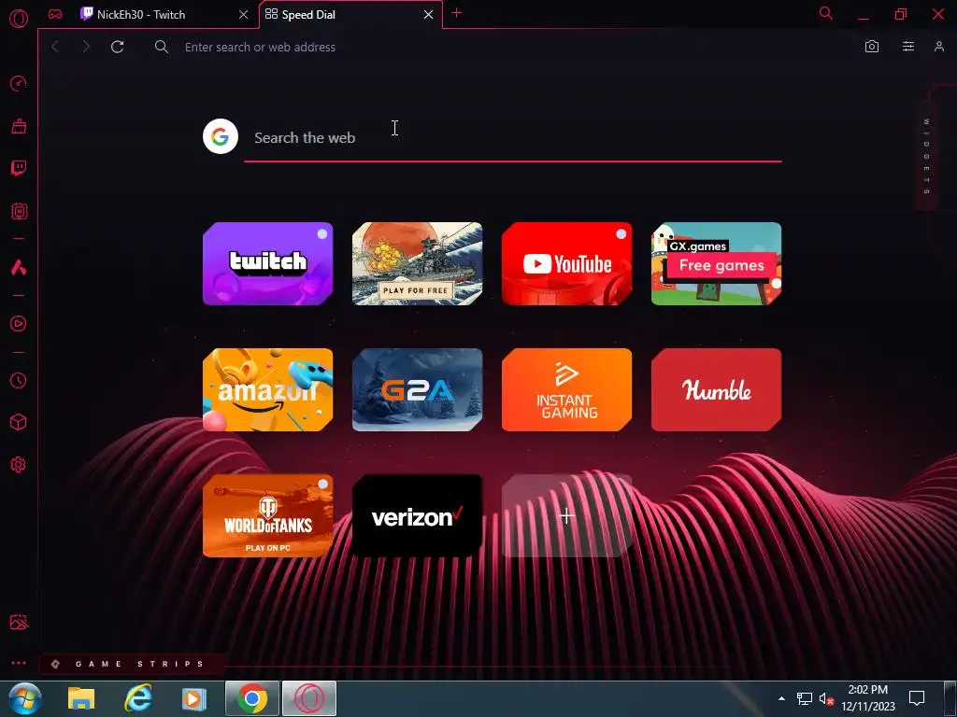Click the Forward navigation arrow
Viewport: 957px width, 717px height.
click(x=86, y=47)
